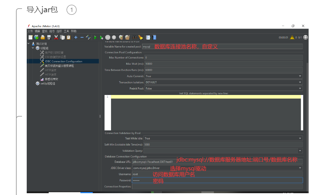Click the Open file folder icon
The height and width of the screenshot is (195, 322).
(x=43, y=37)
